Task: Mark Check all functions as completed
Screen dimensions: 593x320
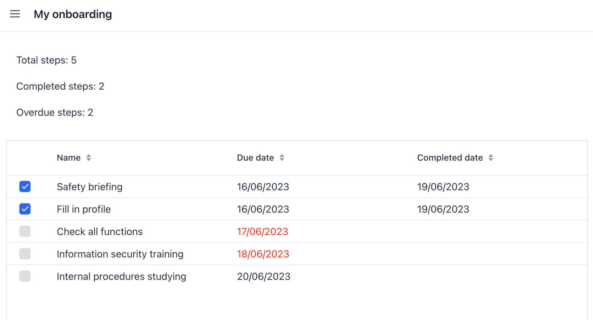Action: point(25,231)
